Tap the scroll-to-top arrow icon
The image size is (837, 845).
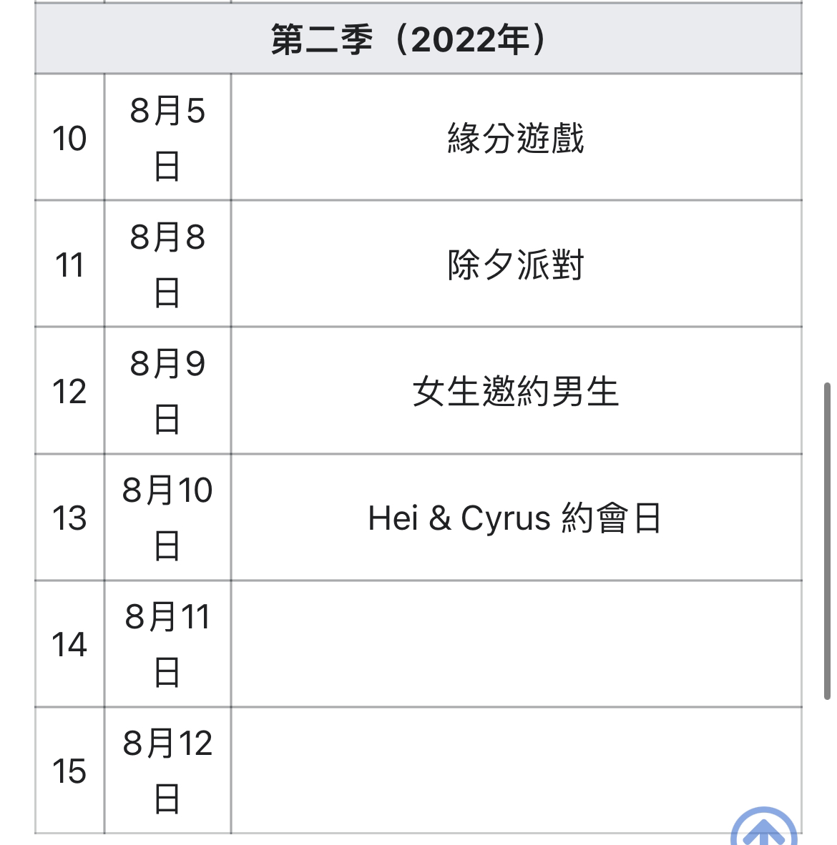pos(763,827)
